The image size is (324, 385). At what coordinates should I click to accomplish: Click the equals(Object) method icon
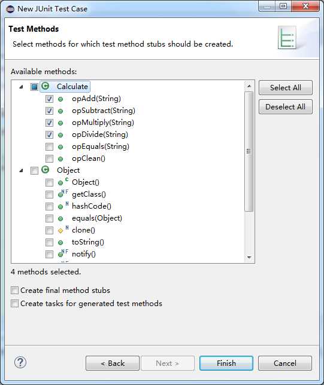[x=60, y=219]
